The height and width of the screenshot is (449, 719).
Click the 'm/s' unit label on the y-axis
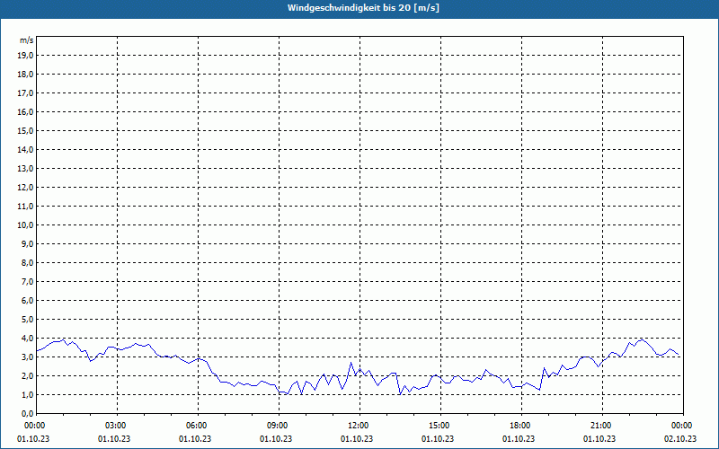pyautogui.click(x=27, y=40)
